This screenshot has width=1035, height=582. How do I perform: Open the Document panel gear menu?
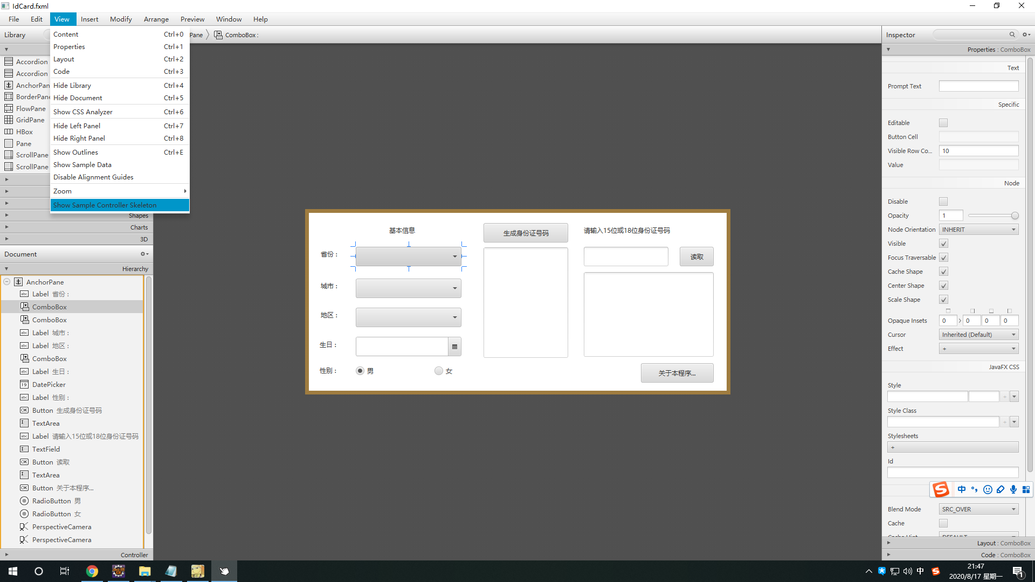click(x=144, y=254)
